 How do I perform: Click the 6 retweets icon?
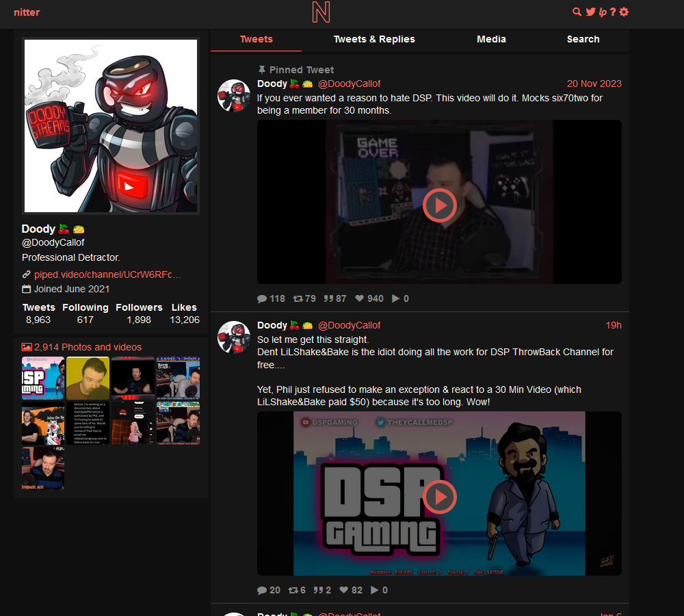click(293, 590)
